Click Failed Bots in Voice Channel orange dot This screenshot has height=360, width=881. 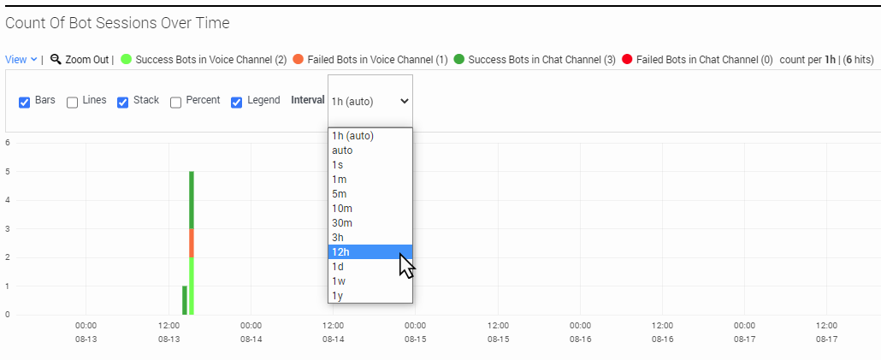coord(299,60)
